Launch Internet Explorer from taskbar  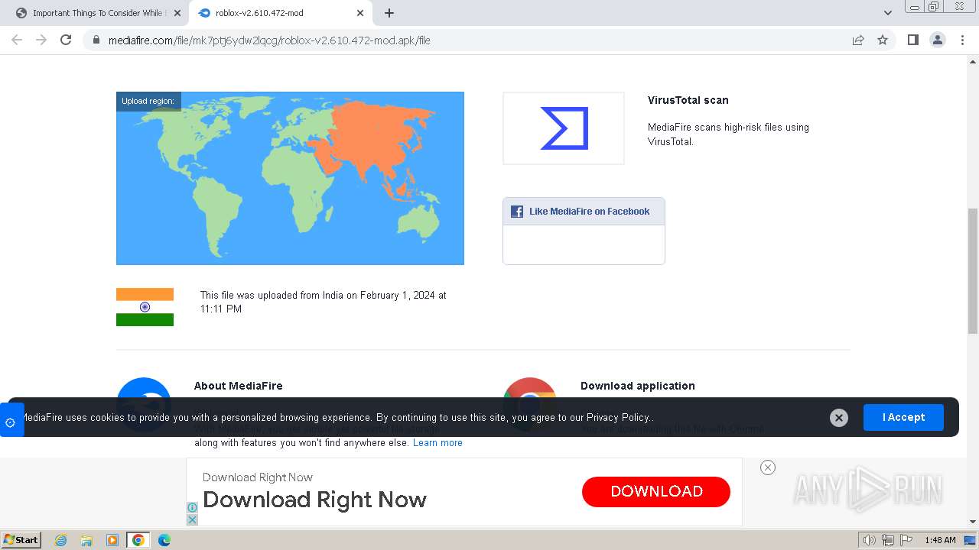61,540
